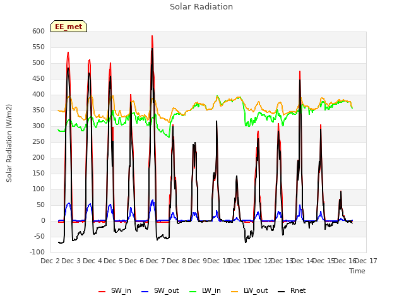The image size is (404, 303).
Task: Click the LW_in green legend swatch
Action: [x=193, y=292]
